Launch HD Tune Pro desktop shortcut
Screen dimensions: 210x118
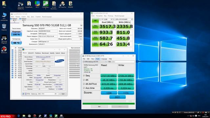62,4
